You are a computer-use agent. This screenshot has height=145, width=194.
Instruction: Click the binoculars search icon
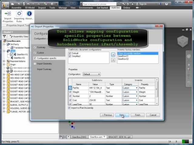119,4
